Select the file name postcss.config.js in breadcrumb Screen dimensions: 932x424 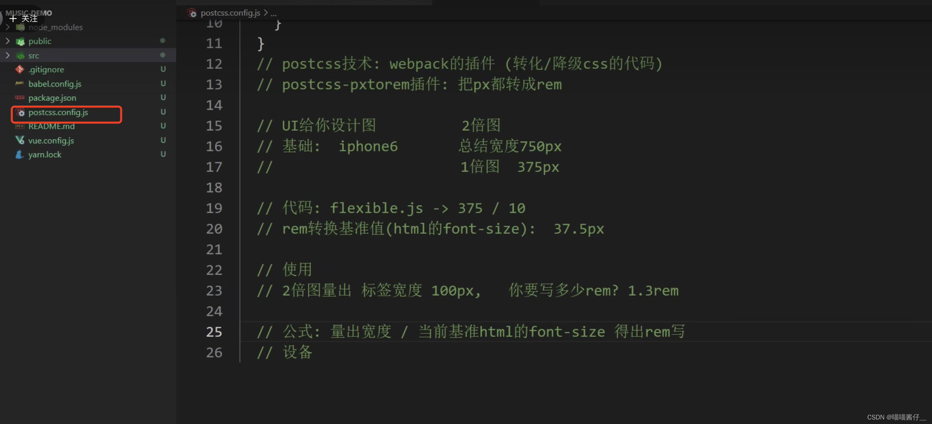230,13
